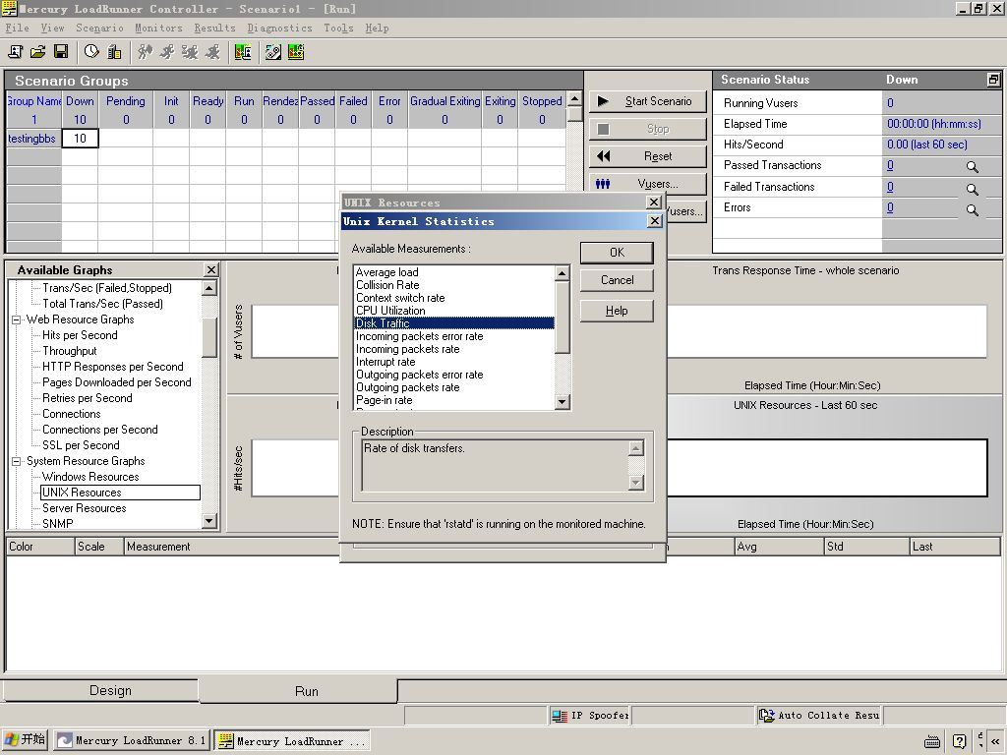1007x755 pixels.
Task: Open the Schedule Builder clock icon
Action: click(91, 52)
